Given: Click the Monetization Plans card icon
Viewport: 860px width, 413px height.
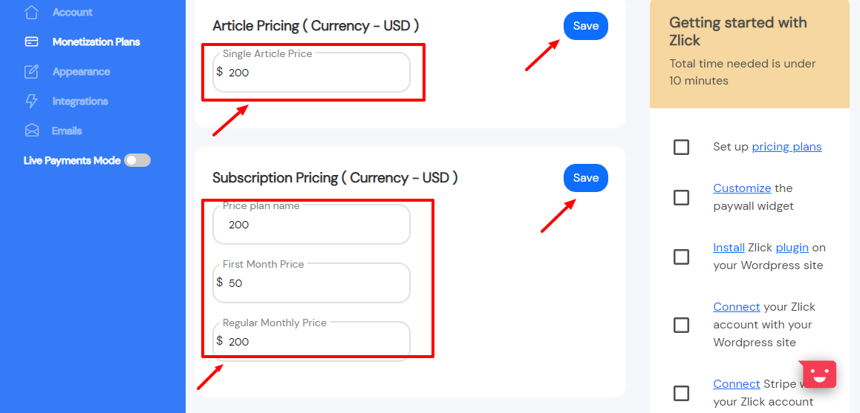Looking at the screenshot, I should click(32, 42).
